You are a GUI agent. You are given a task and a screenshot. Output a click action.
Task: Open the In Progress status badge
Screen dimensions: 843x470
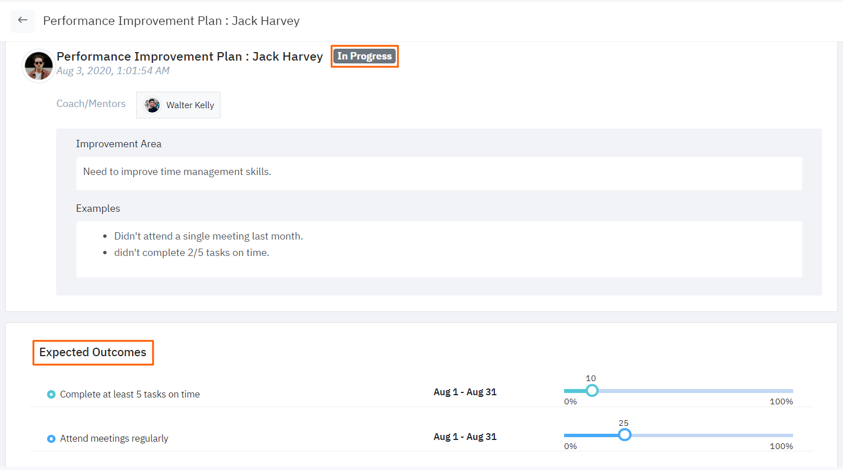click(365, 56)
